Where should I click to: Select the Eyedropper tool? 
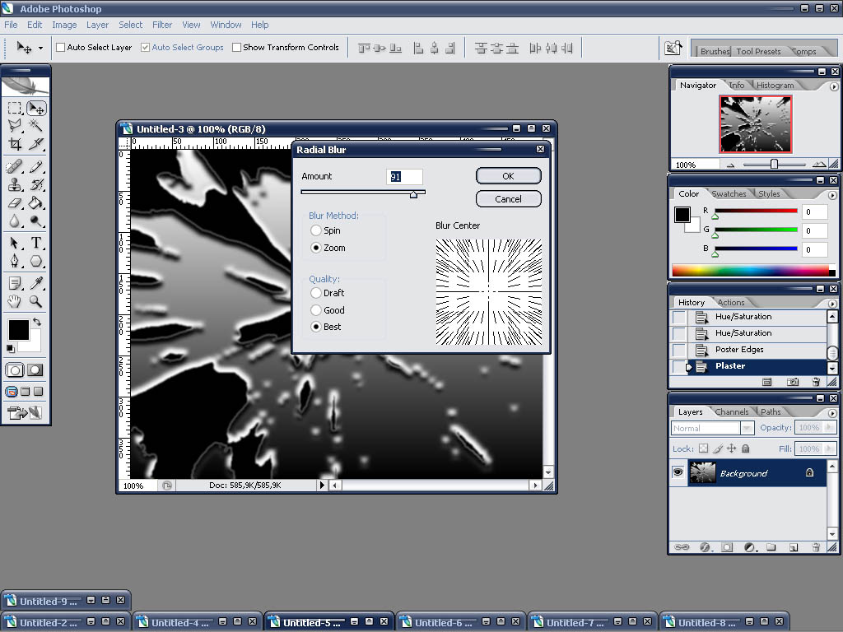(x=36, y=283)
